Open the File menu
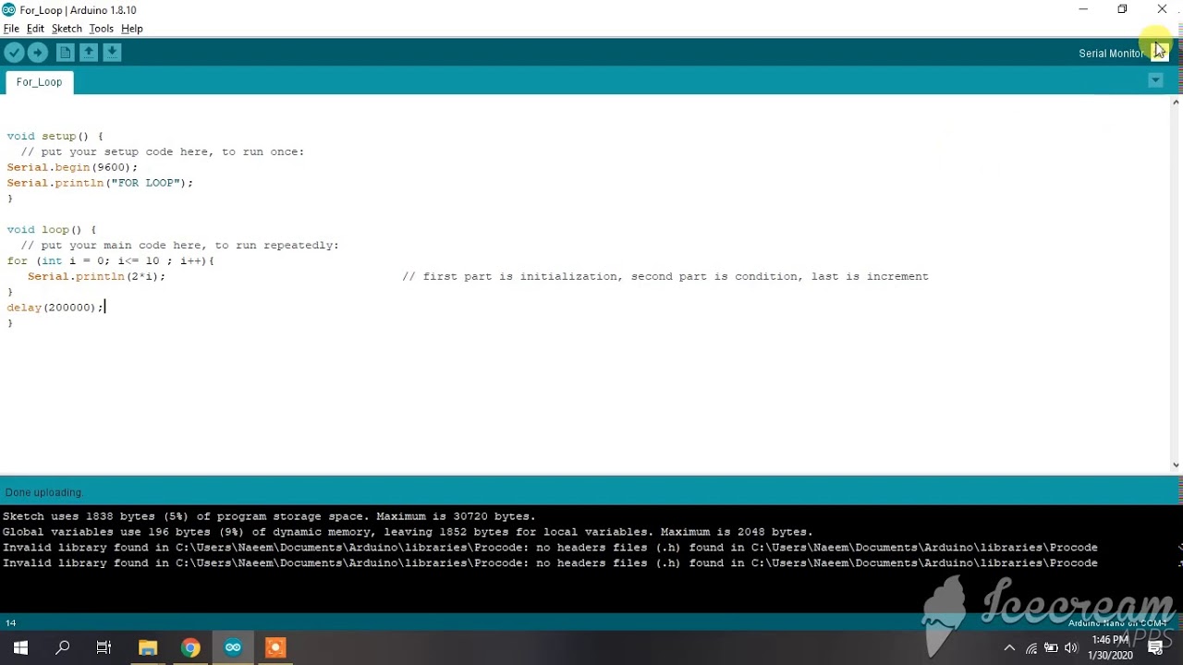This screenshot has height=665, width=1183. tap(11, 29)
